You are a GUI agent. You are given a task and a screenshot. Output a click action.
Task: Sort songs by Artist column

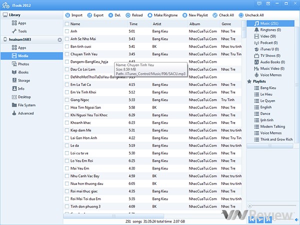157,24
